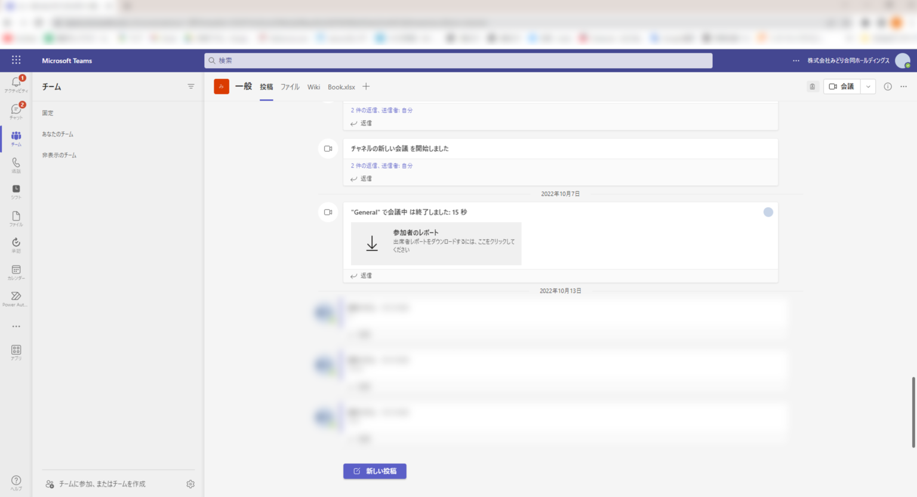Click 新しい投稿 button
The image size is (917, 497).
point(375,471)
